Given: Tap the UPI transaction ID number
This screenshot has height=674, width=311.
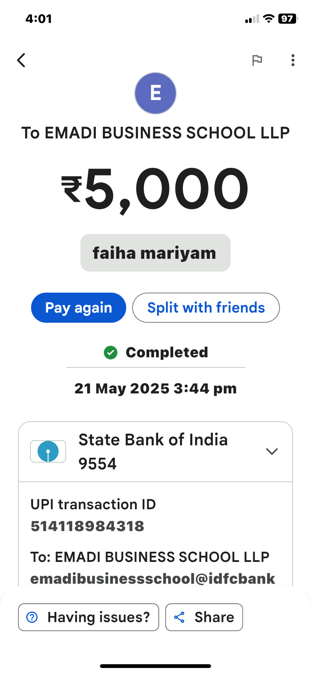Looking at the screenshot, I should pos(88,526).
